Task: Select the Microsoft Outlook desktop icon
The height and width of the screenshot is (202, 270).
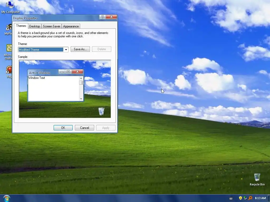Action: [8, 52]
